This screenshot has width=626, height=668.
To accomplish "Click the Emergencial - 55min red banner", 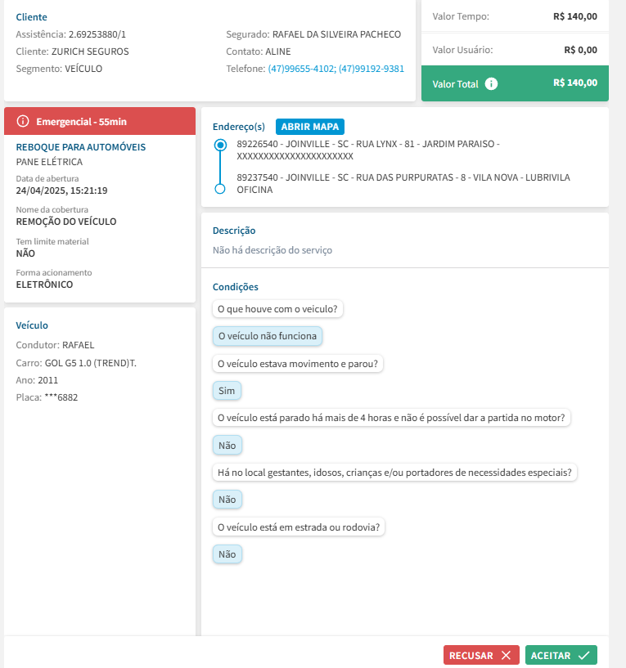I will (100, 121).
